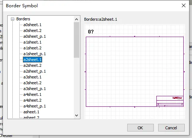Select a3sheet.2 border symbol

[32, 83]
